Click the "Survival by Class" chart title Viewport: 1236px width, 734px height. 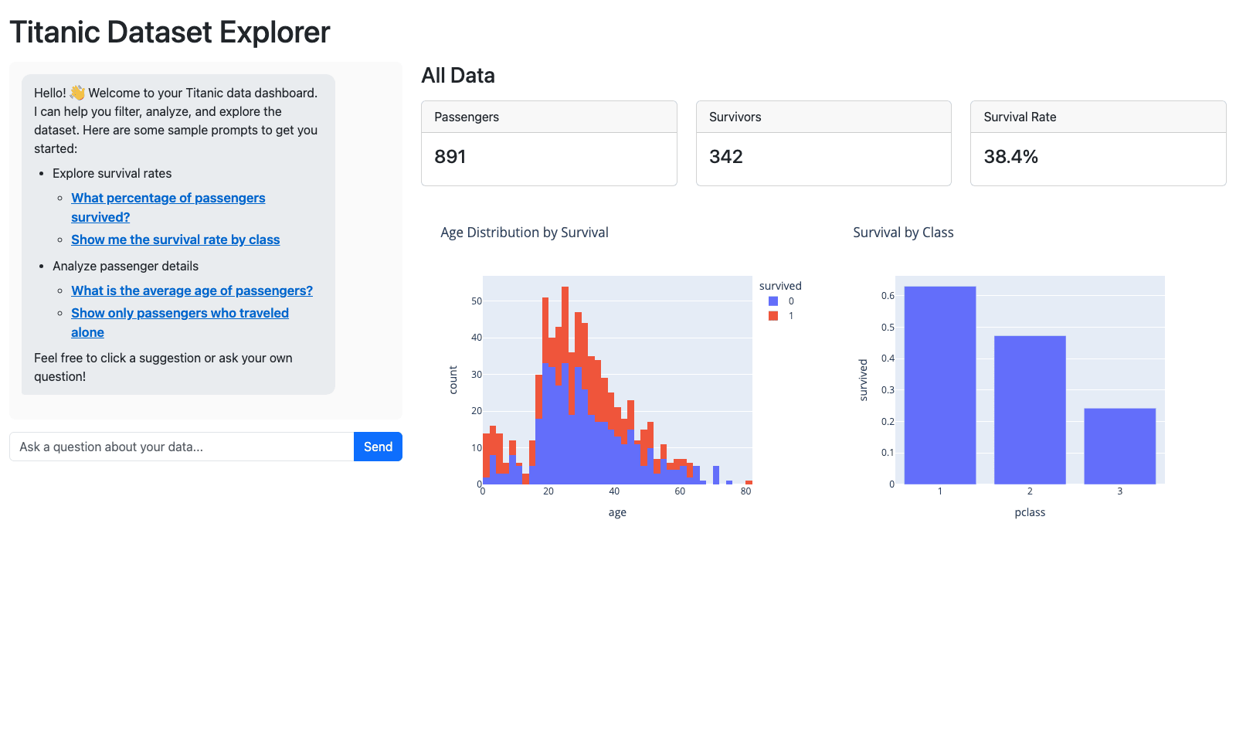click(903, 233)
